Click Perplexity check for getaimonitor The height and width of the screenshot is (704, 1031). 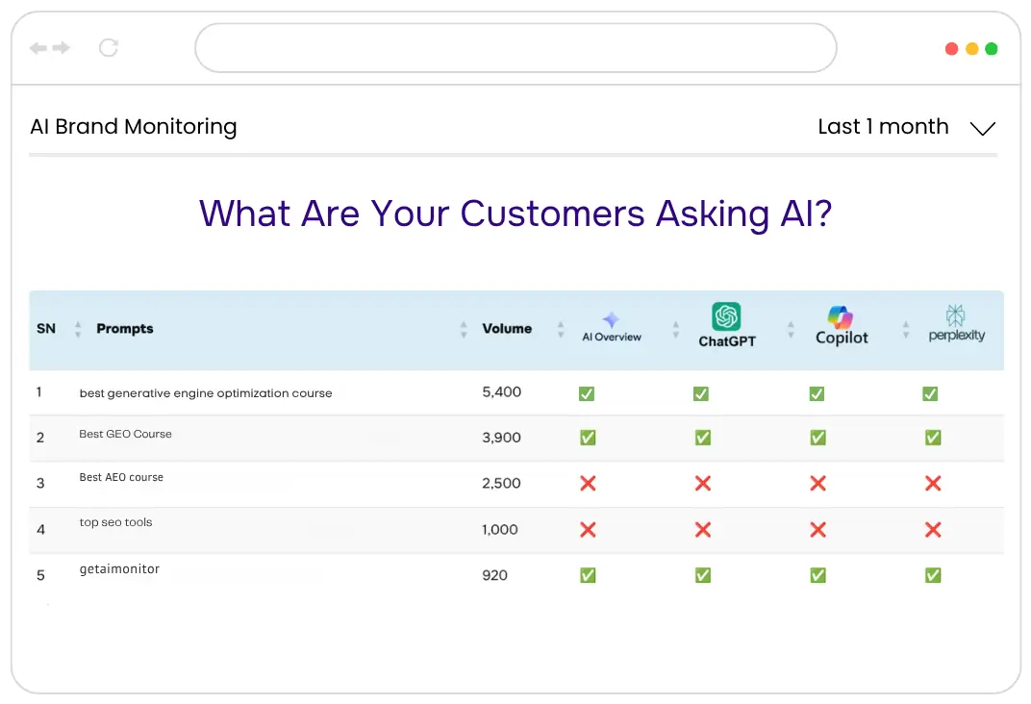click(933, 576)
